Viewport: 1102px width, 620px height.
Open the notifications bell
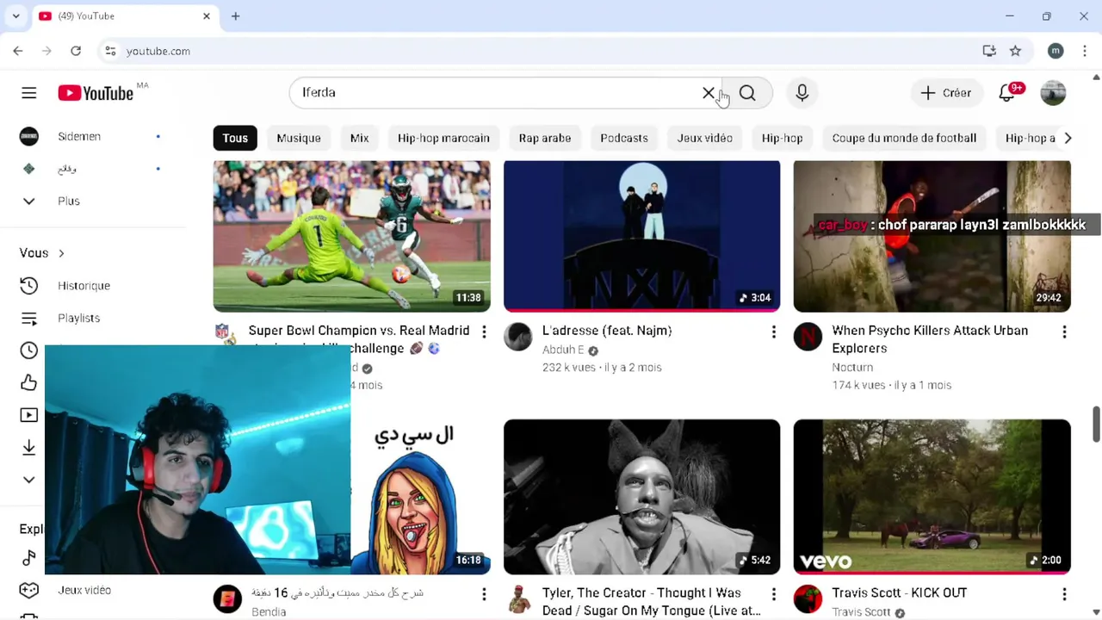(1007, 93)
